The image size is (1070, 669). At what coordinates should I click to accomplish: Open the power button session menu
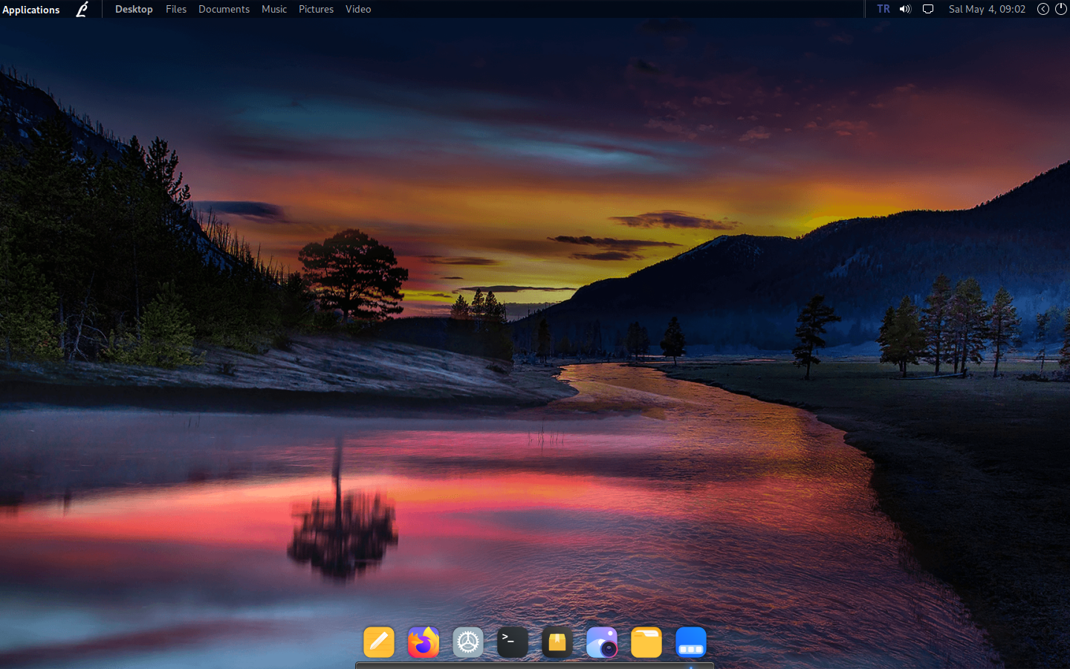[1061, 9]
